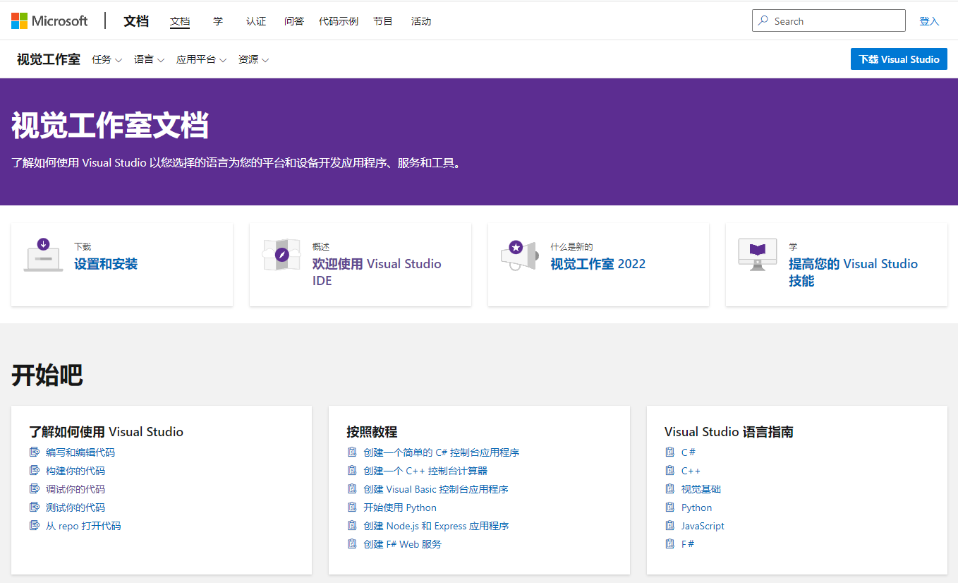Open the 代码示例 navigation item
Viewport: 958px width, 583px height.
click(339, 21)
